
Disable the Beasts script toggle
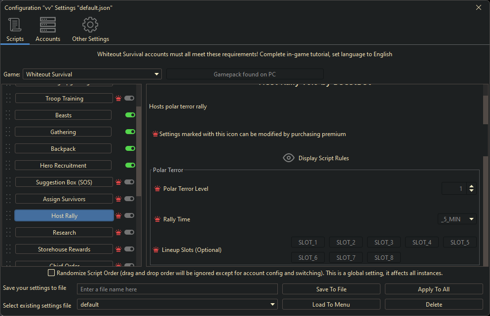(130, 115)
